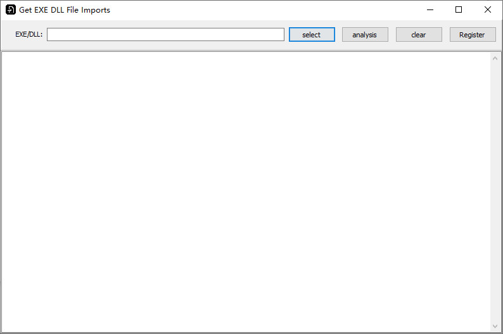Screen dimensions: 503x334
Task: Open the Register button
Action: coord(473,35)
